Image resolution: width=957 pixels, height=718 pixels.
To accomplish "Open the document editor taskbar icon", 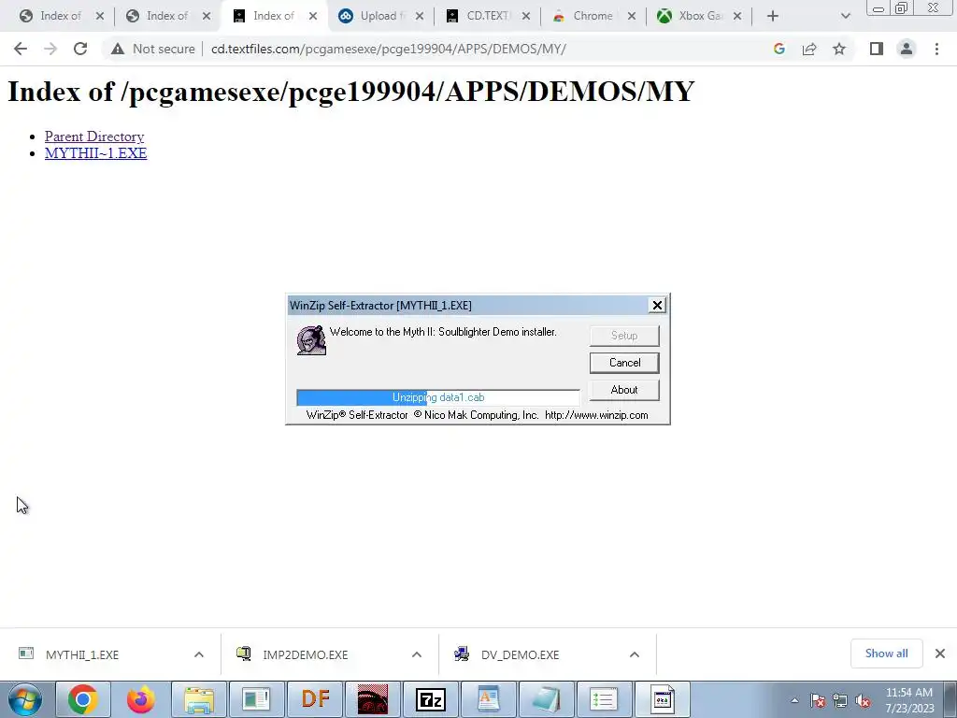I will 488,699.
